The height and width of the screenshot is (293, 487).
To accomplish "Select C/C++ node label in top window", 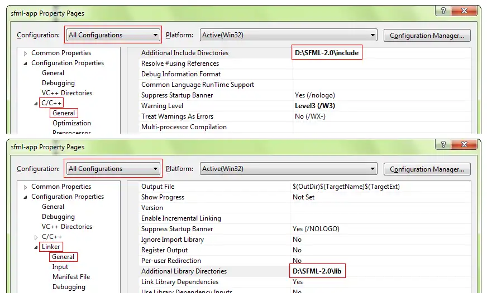I will click(x=51, y=103).
